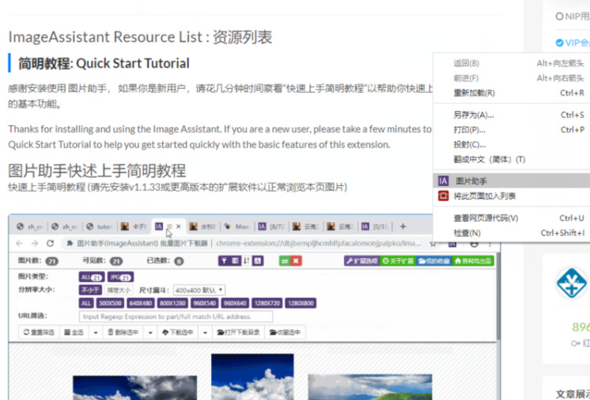Choose 前进(F) in context menu

(512, 78)
